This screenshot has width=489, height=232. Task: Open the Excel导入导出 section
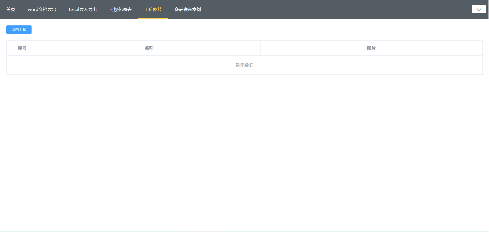click(x=83, y=9)
